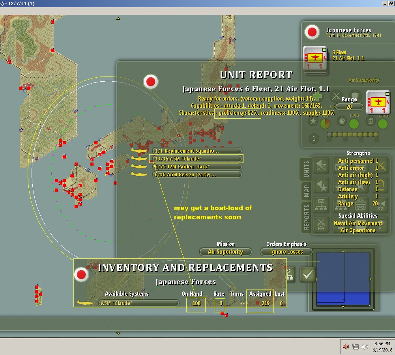Open the Orders Emphasis Ignore Losses selector
This screenshot has height=355, width=395.
click(286, 252)
